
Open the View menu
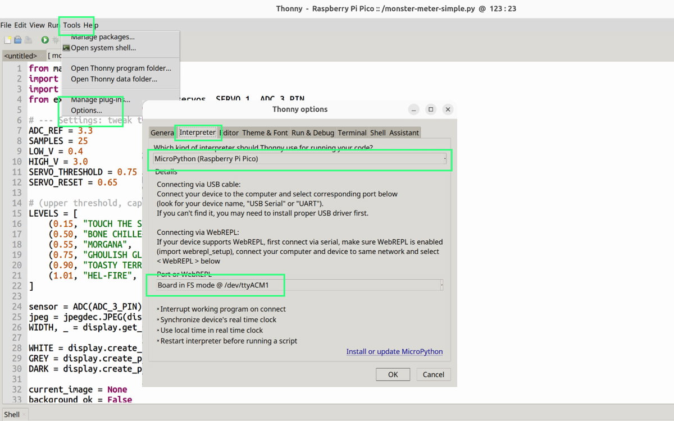[x=37, y=25]
